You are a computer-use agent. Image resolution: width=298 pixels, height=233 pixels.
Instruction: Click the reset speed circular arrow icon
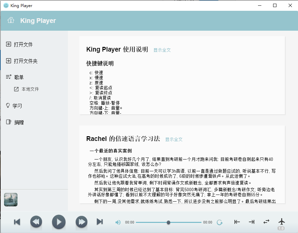(220, 222)
